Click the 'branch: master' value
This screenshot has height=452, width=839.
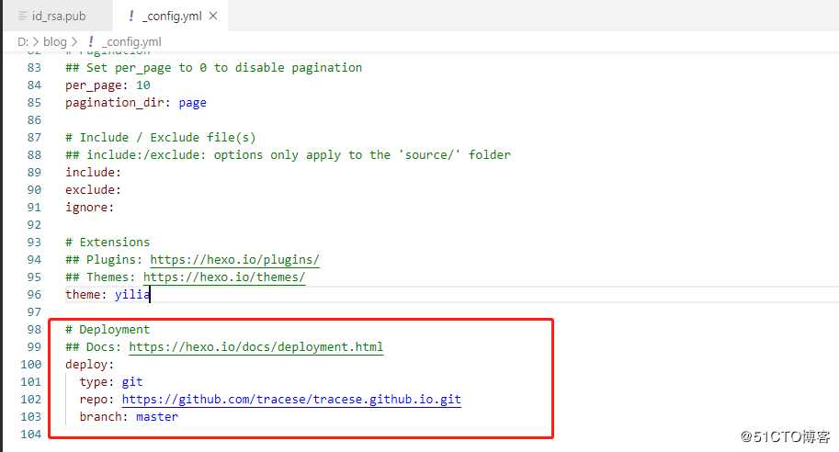(157, 417)
